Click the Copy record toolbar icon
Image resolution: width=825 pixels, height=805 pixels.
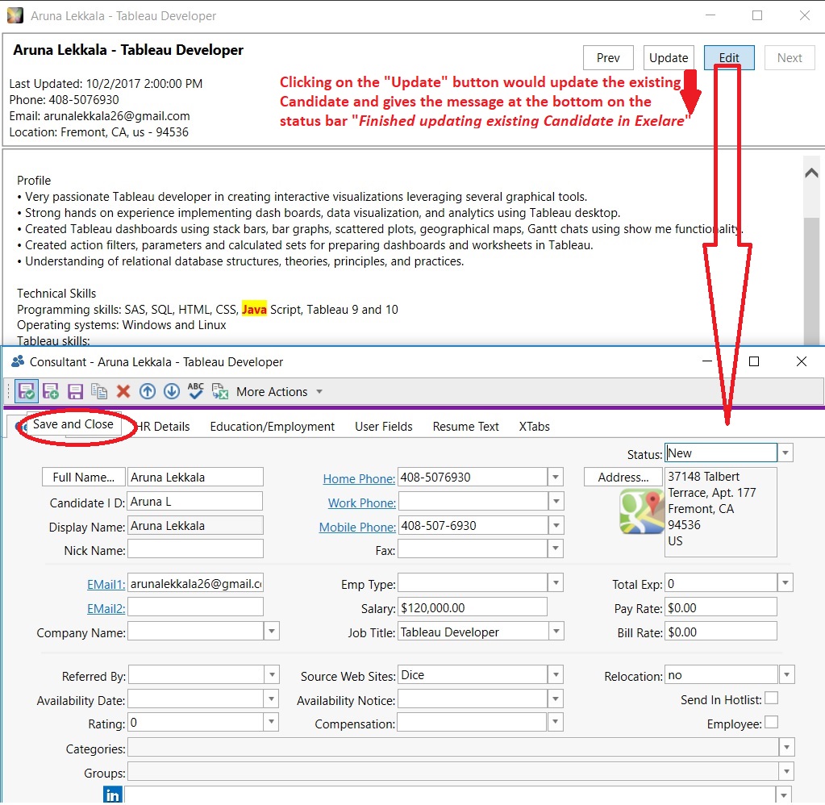pyautogui.click(x=99, y=391)
